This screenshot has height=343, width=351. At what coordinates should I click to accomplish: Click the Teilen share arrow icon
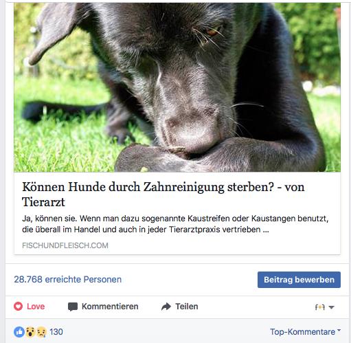(166, 307)
